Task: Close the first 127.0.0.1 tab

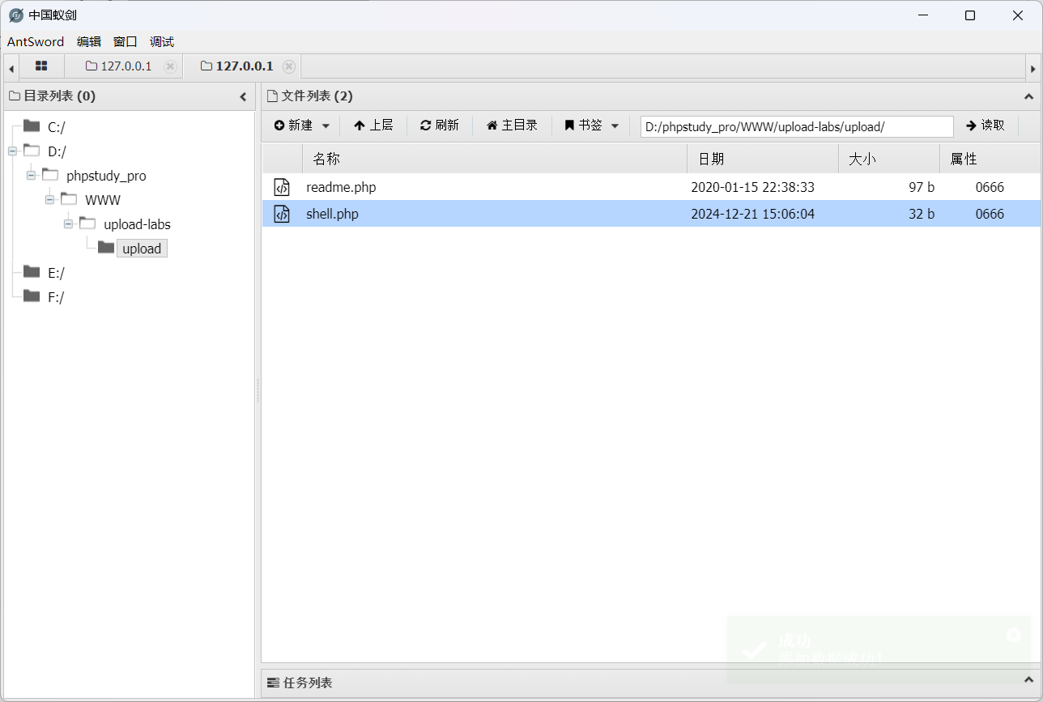Action: click(170, 66)
